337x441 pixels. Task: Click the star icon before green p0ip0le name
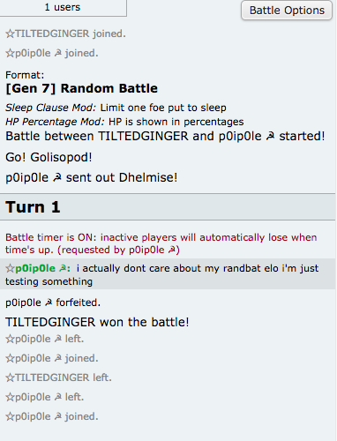pyautogui.click(x=10, y=268)
